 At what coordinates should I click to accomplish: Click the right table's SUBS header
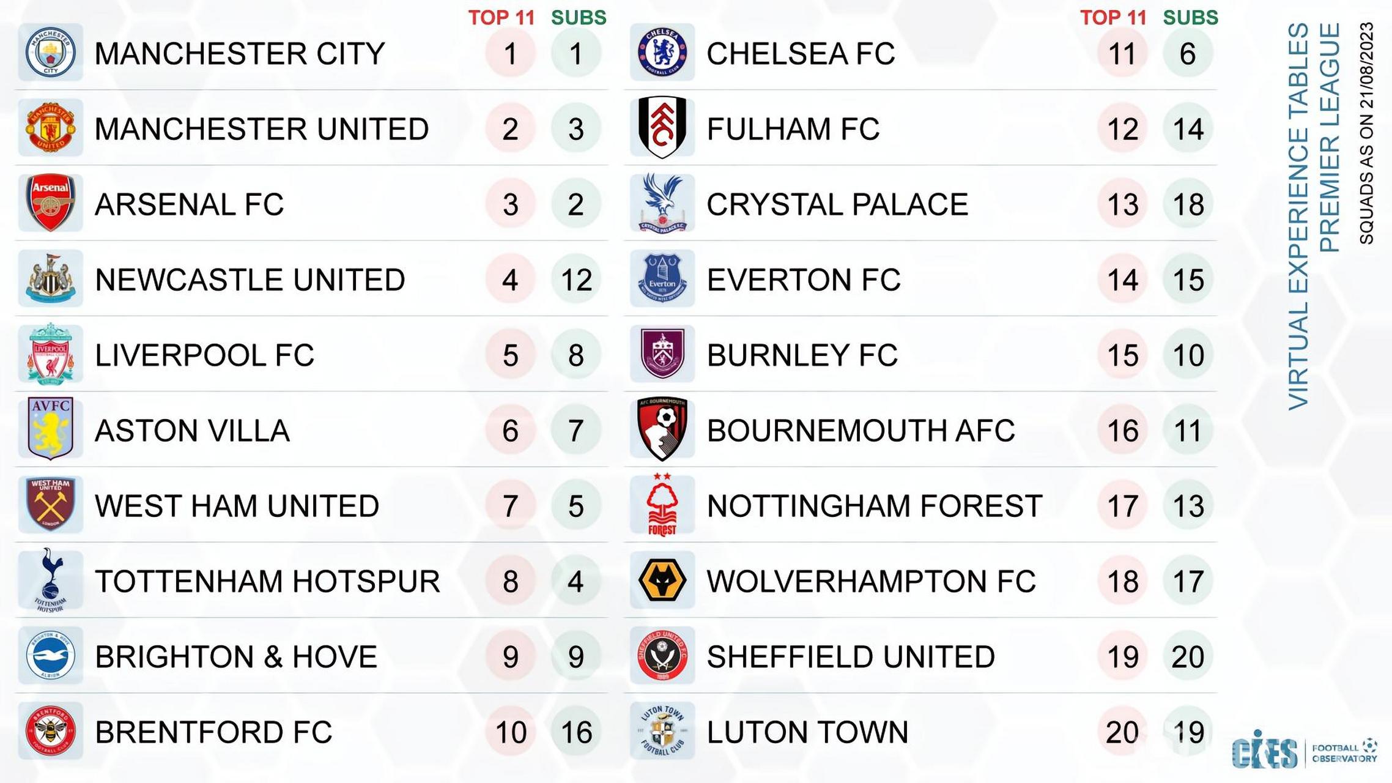1190,18
